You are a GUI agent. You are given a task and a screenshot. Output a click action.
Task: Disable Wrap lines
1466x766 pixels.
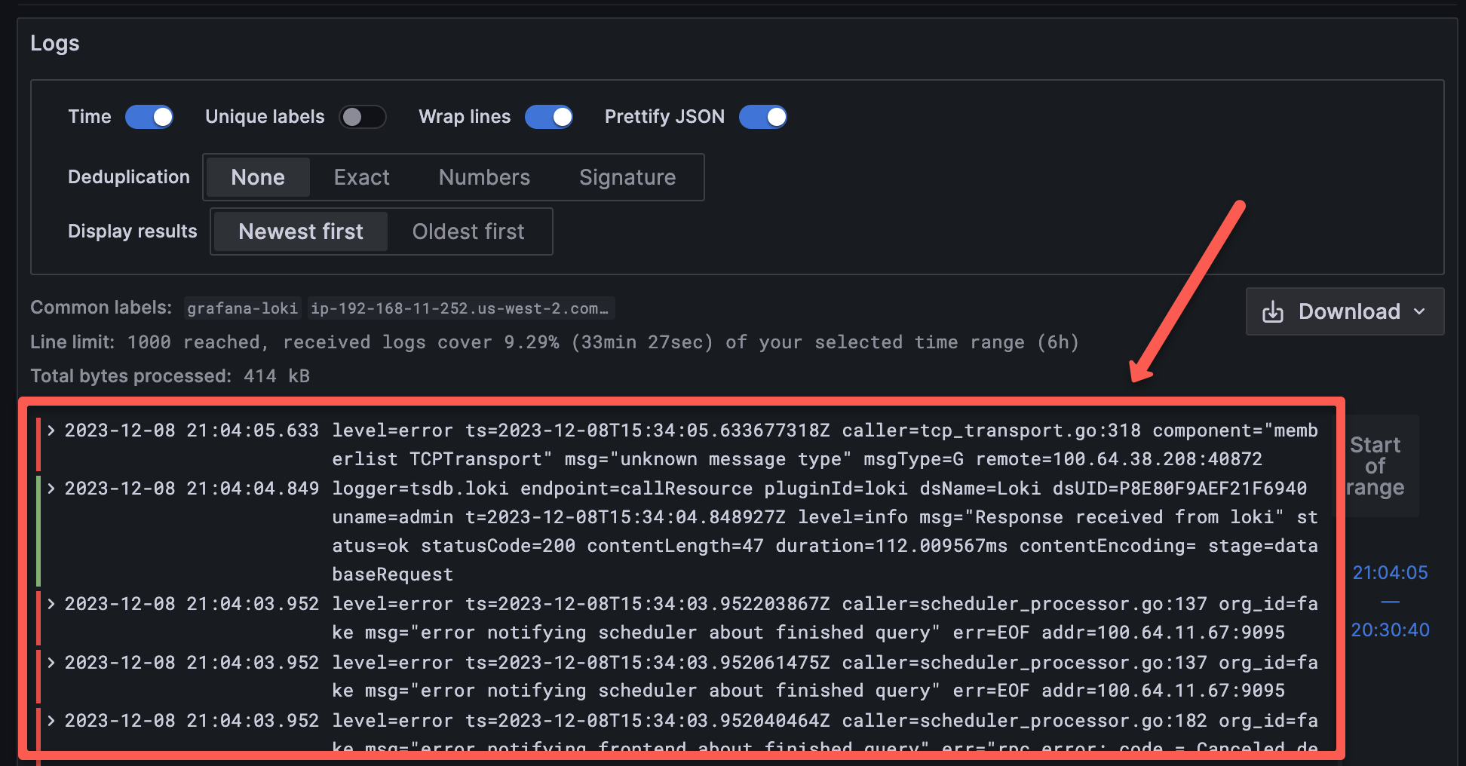point(549,117)
